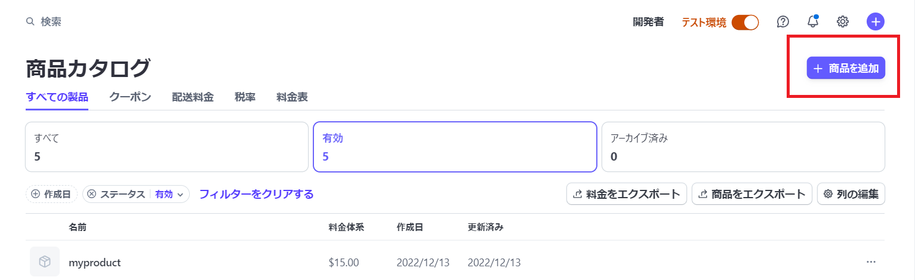Open the help question mark icon
The height and width of the screenshot is (280, 915).
coord(782,22)
